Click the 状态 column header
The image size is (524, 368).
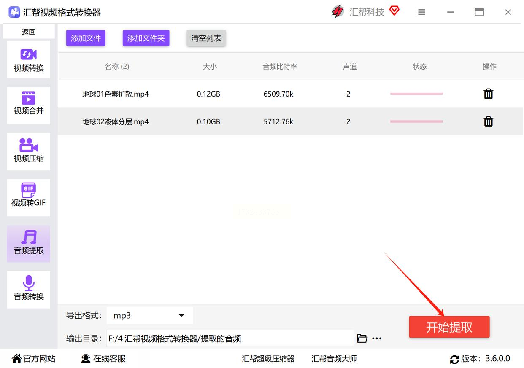click(x=420, y=67)
